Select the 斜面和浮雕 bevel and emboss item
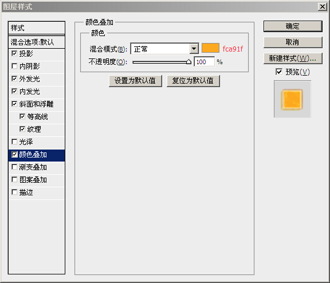This screenshot has height=283, width=330. [37, 104]
